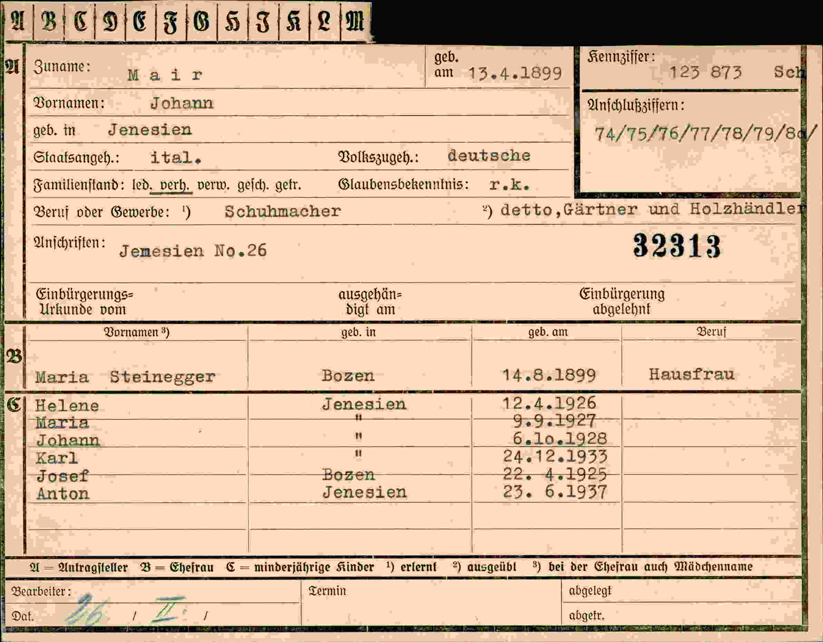Click the 'verw.' marital status option
The height and width of the screenshot is (642, 823).
[x=213, y=185]
